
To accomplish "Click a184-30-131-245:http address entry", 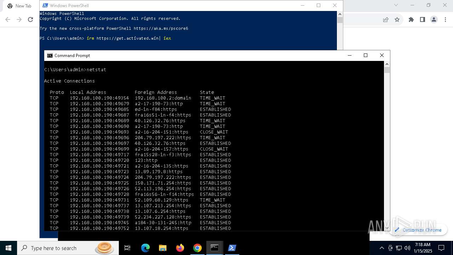I will [x=163, y=223].
